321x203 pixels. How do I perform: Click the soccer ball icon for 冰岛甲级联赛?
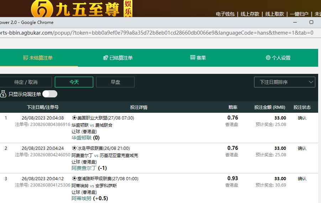coord(74,148)
